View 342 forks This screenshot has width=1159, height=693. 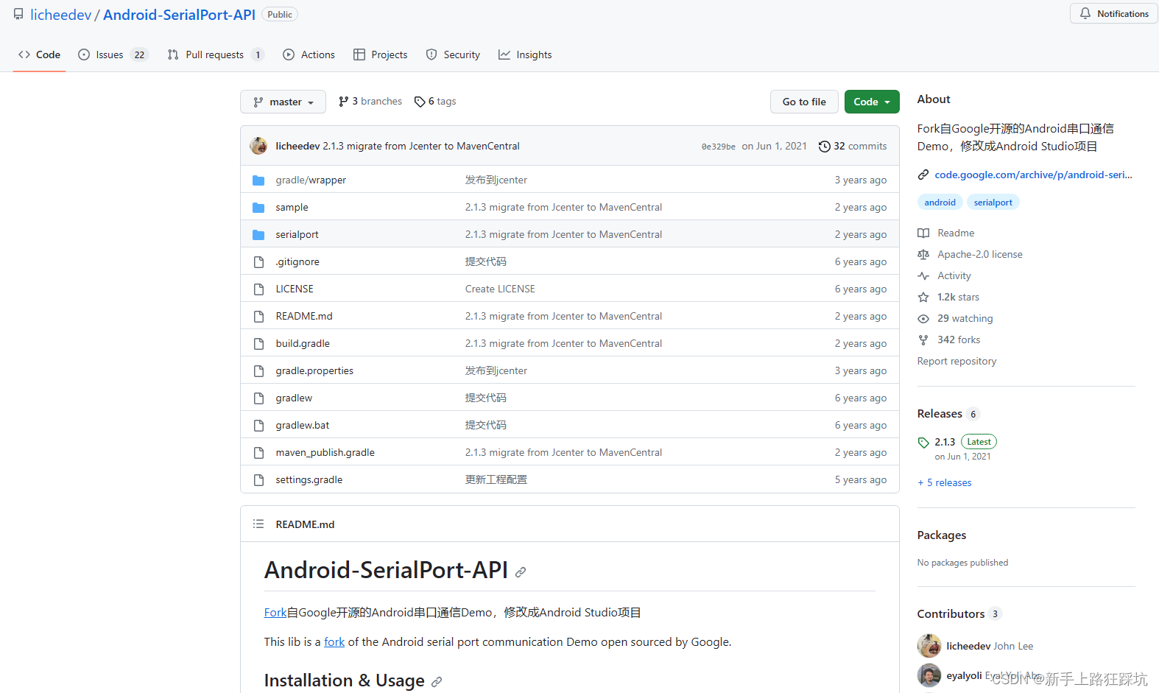tap(959, 340)
